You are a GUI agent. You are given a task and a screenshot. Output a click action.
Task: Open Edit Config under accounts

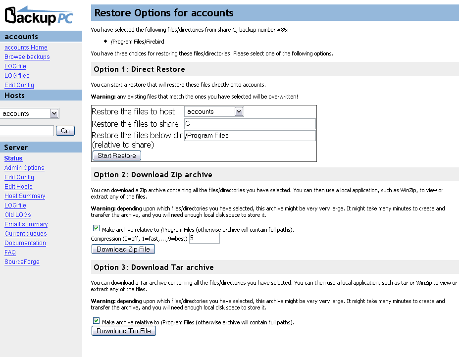click(x=19, y=85)
